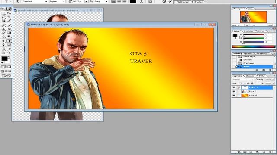Switch to the Tool Presets tab
This screenshot has height=155, width=277.
[261, 53]
